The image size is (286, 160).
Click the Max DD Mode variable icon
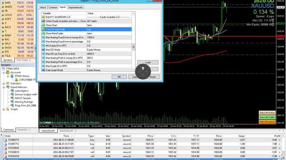coord(43,50)
